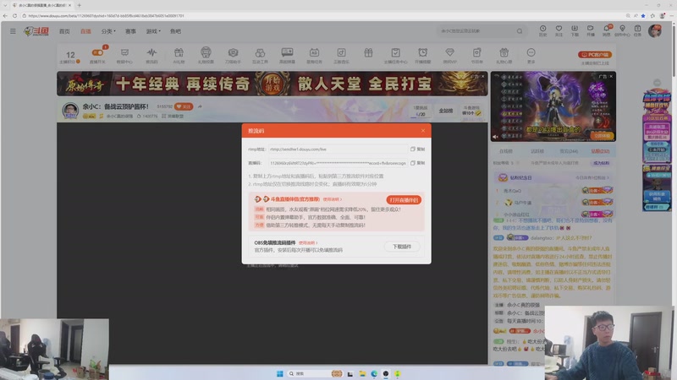Click the rtmp address field

[338, 149]
